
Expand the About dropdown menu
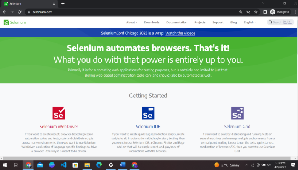[x=132, y=22]
